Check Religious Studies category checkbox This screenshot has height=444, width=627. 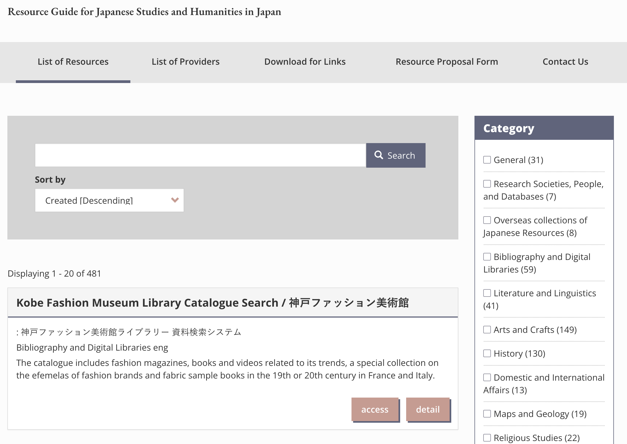pos(487,437)
